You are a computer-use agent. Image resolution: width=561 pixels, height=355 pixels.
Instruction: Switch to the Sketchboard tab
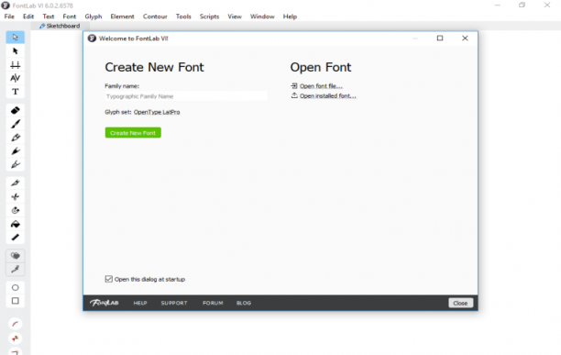[60, 26]
